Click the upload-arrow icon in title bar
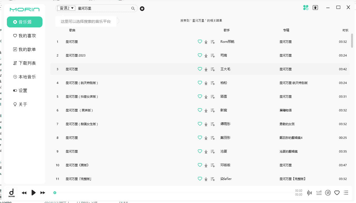The height and width of the screenshot is (203, 356). point(315,8)
